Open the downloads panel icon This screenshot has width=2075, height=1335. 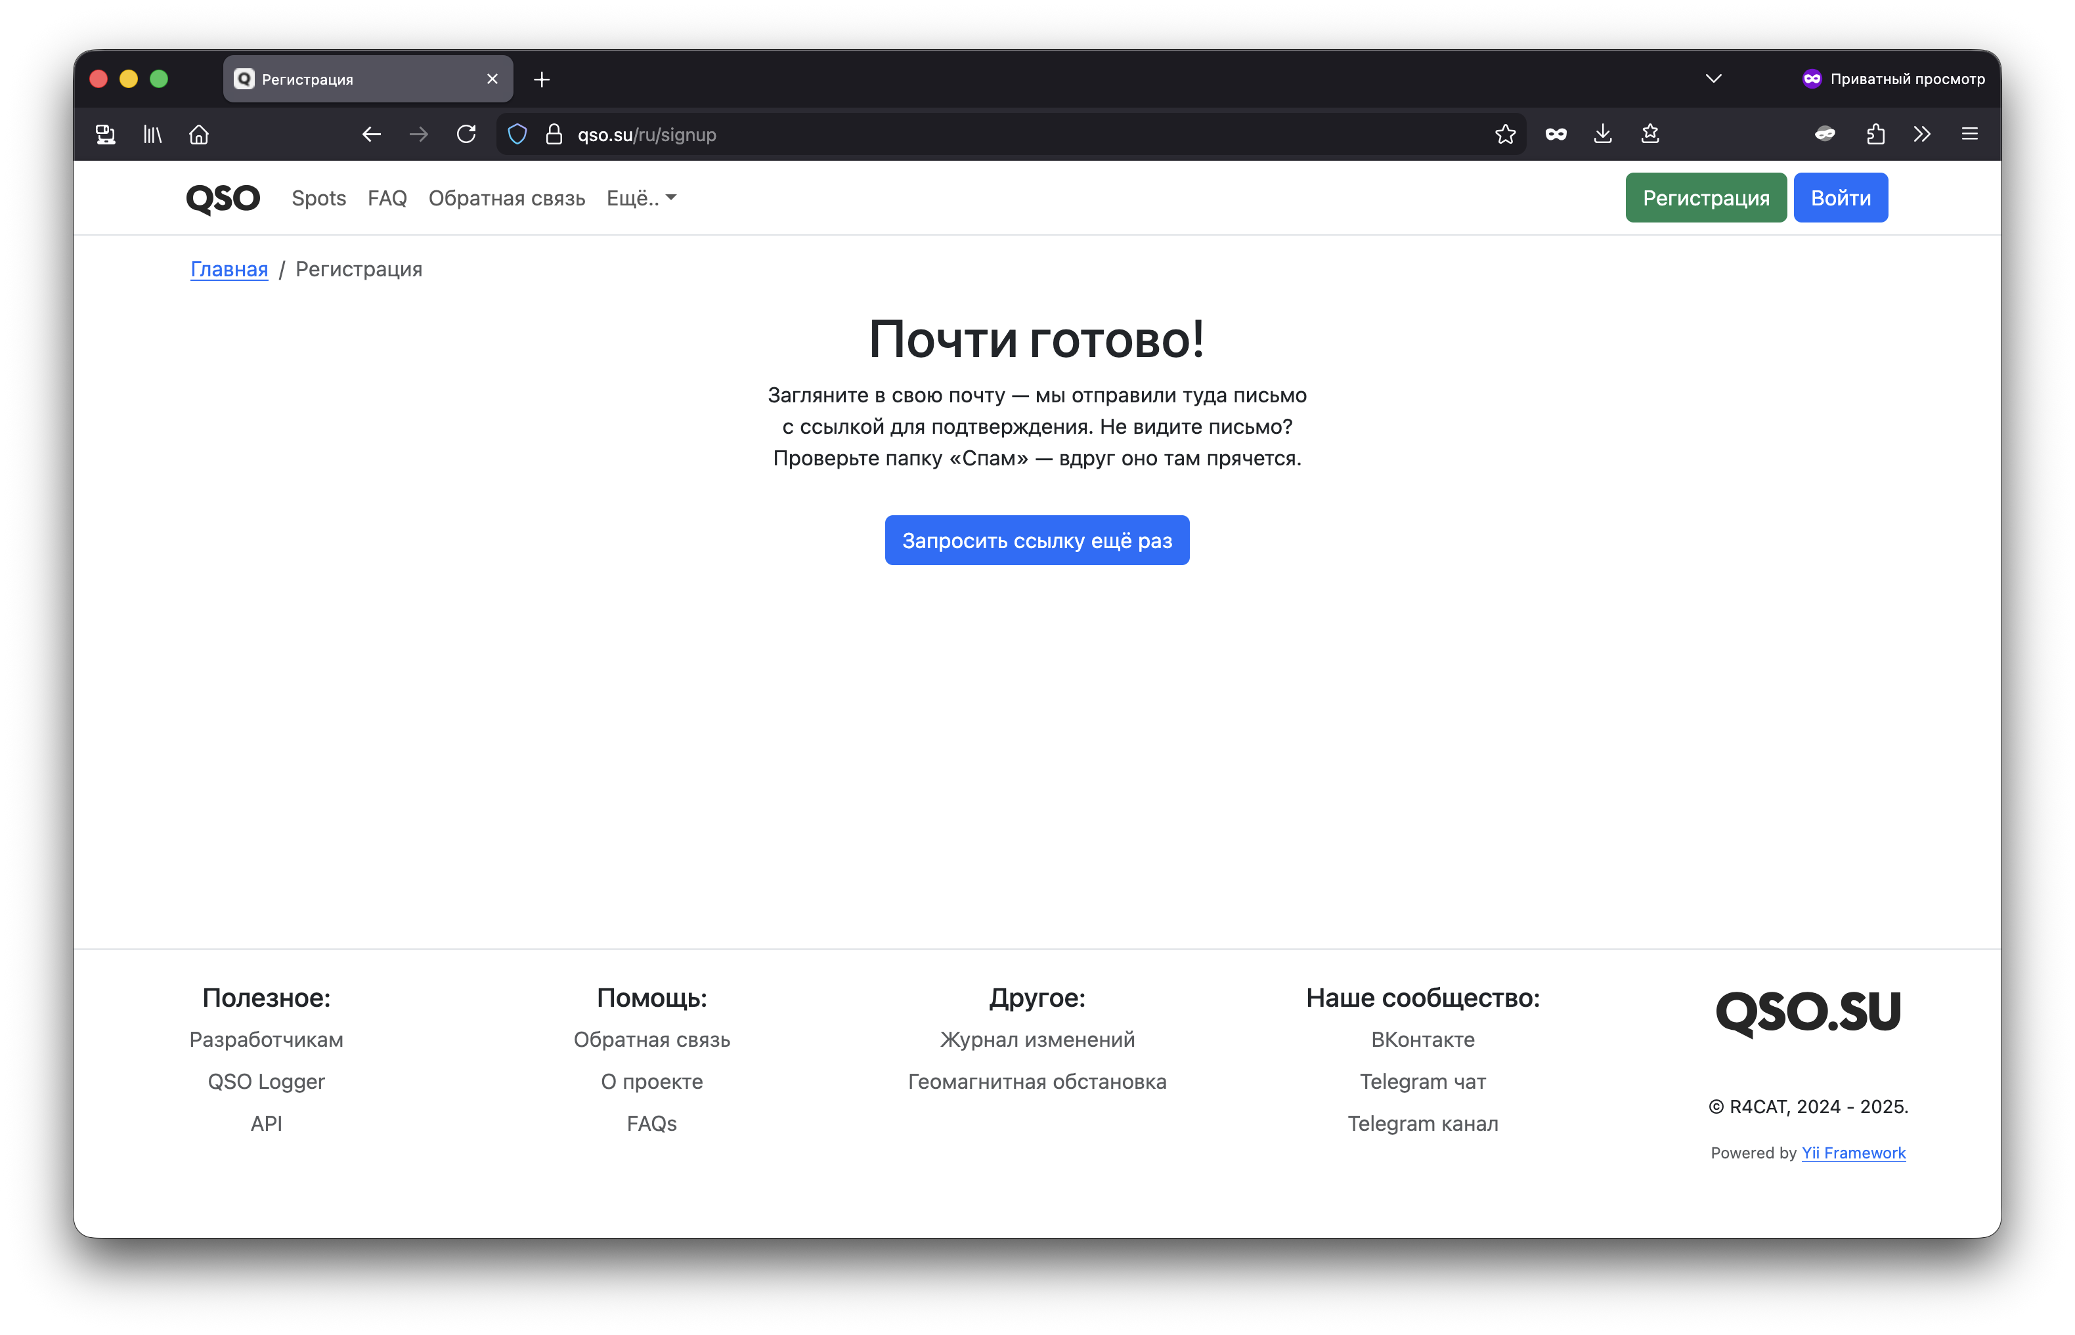[1602, 135]
